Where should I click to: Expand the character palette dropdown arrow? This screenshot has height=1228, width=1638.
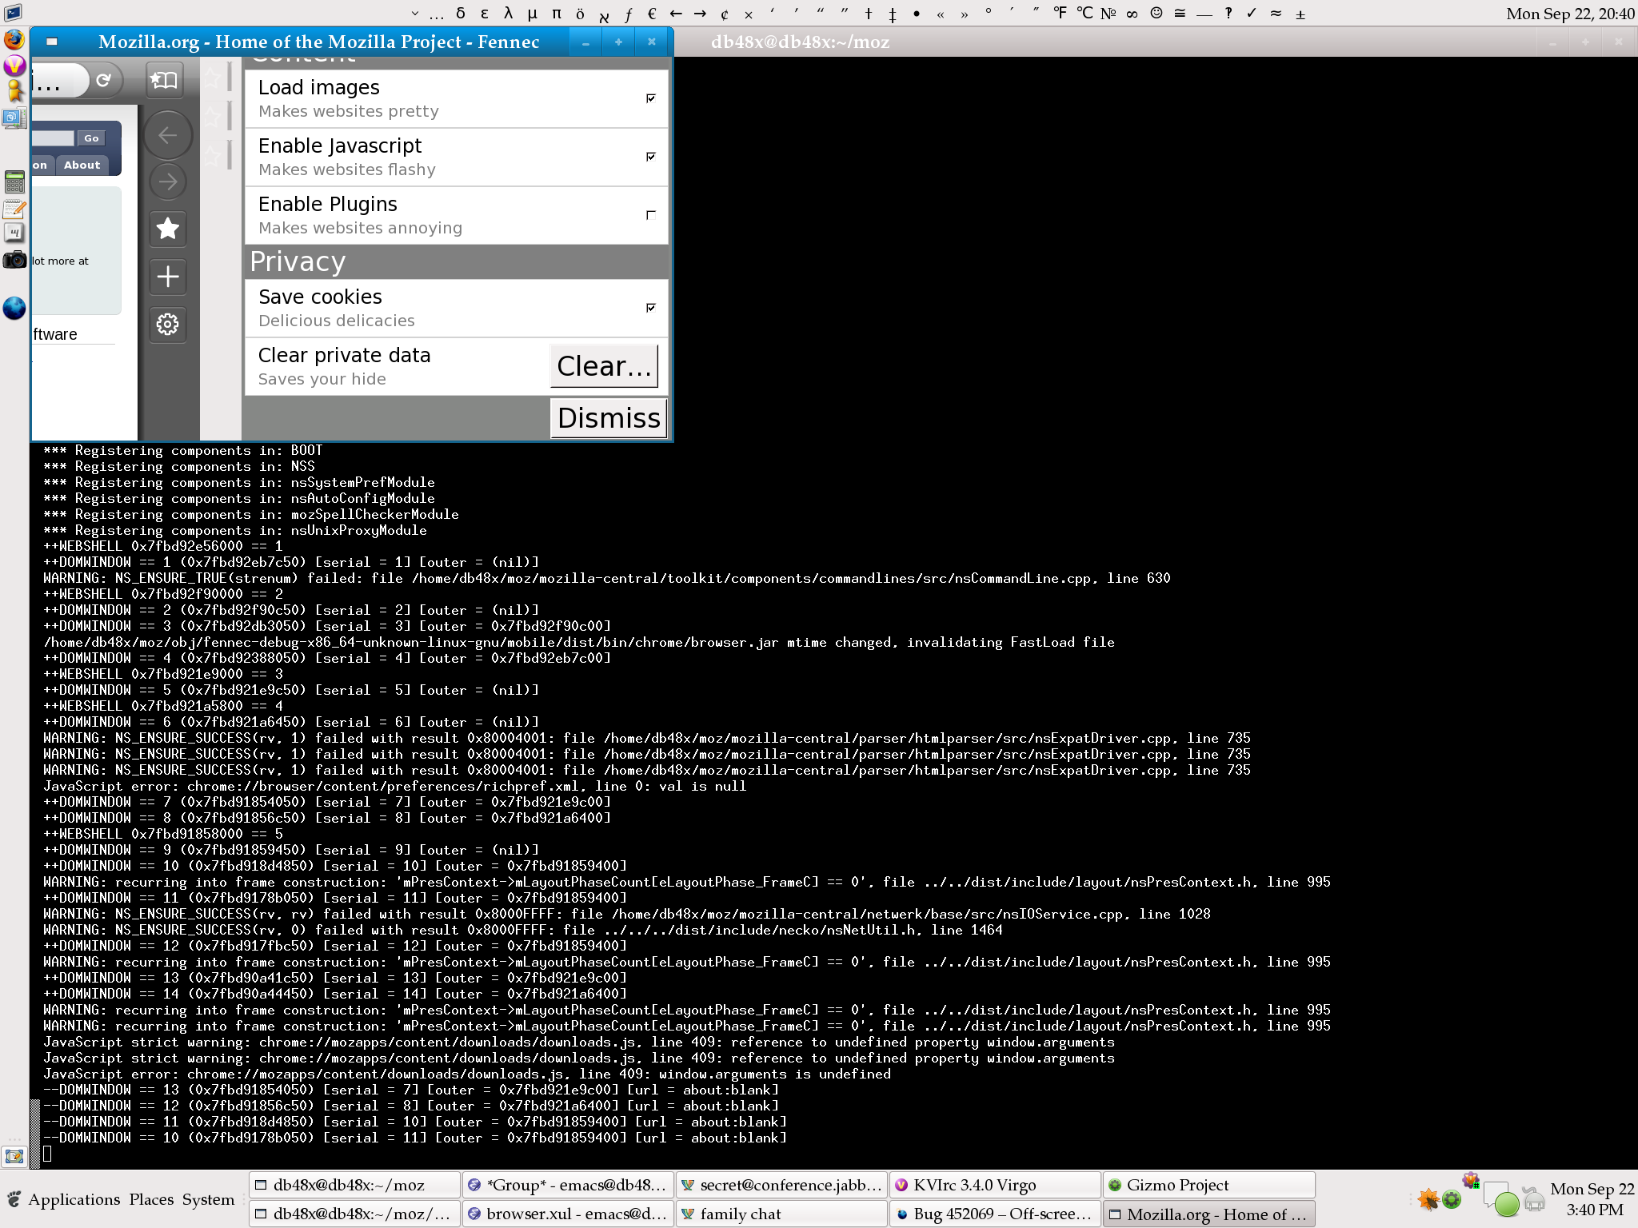pos(414,13)
